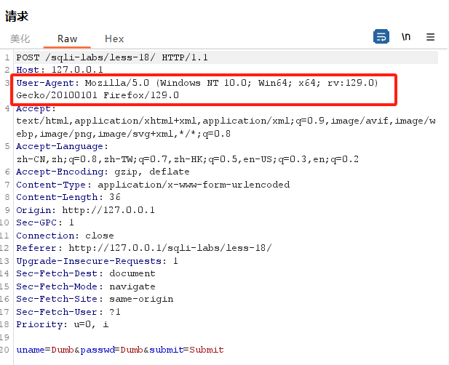Click the 请求 panel title
The width and height of the screenshot is (449, 365).
coord(17,16)
